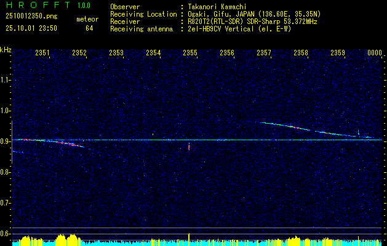Click the 0000 time axis marker

click(375, 52)
